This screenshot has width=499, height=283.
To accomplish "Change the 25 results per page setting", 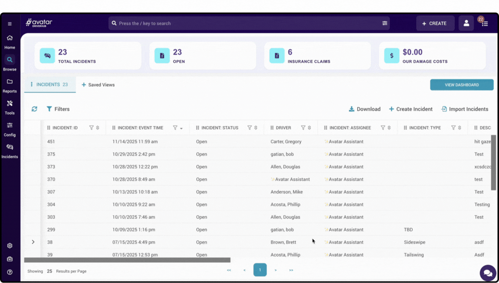I will [50, 271].
